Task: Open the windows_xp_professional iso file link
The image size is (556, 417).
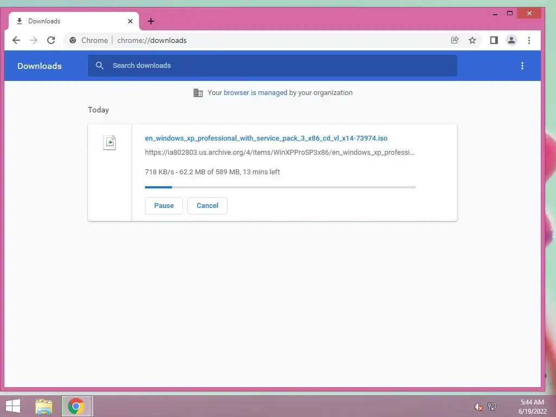Action: [266, 138]
